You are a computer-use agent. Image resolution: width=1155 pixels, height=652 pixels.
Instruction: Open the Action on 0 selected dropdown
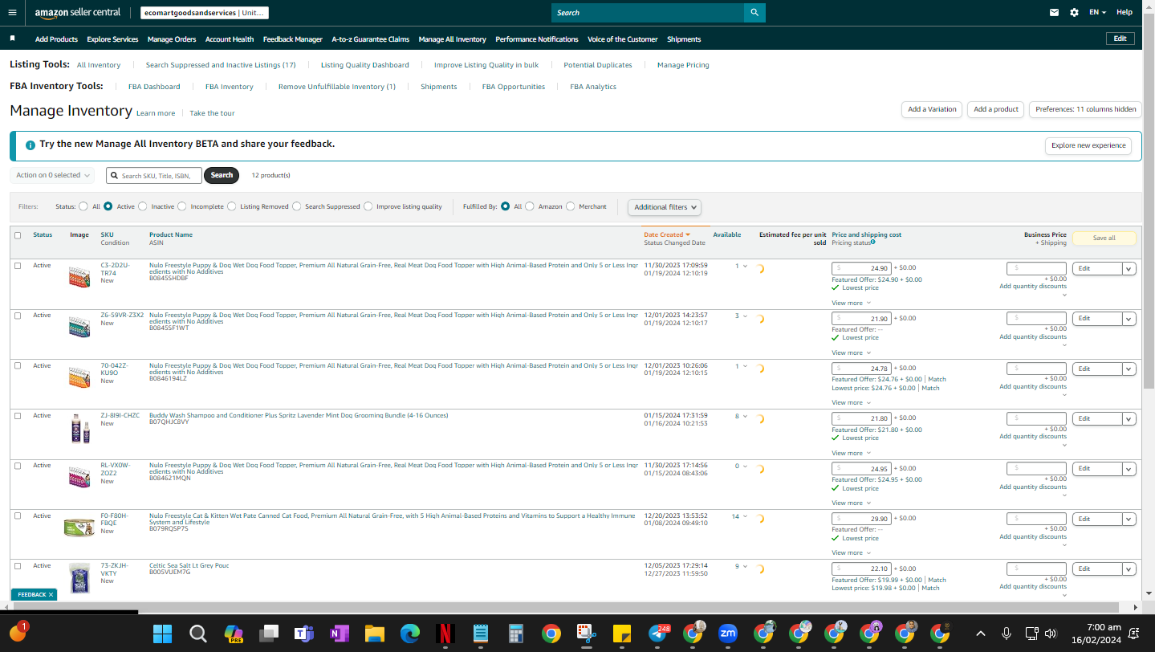point(52,175)
